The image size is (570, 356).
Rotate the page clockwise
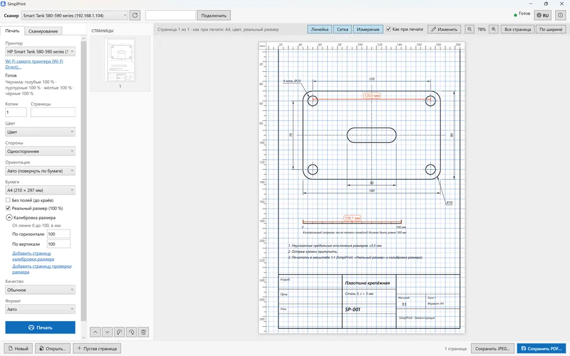coord(131,332)
